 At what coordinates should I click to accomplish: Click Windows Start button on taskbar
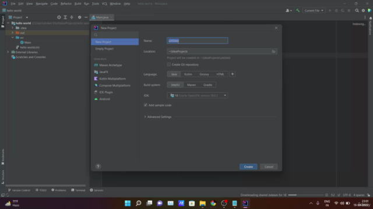[128, 203]
